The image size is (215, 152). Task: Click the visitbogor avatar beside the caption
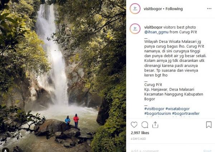[135, 29]
